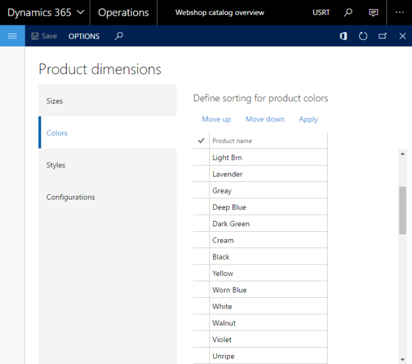412x364 pixels.
Task: Open the hamburger navigation menu
Action: coord(12,36)
